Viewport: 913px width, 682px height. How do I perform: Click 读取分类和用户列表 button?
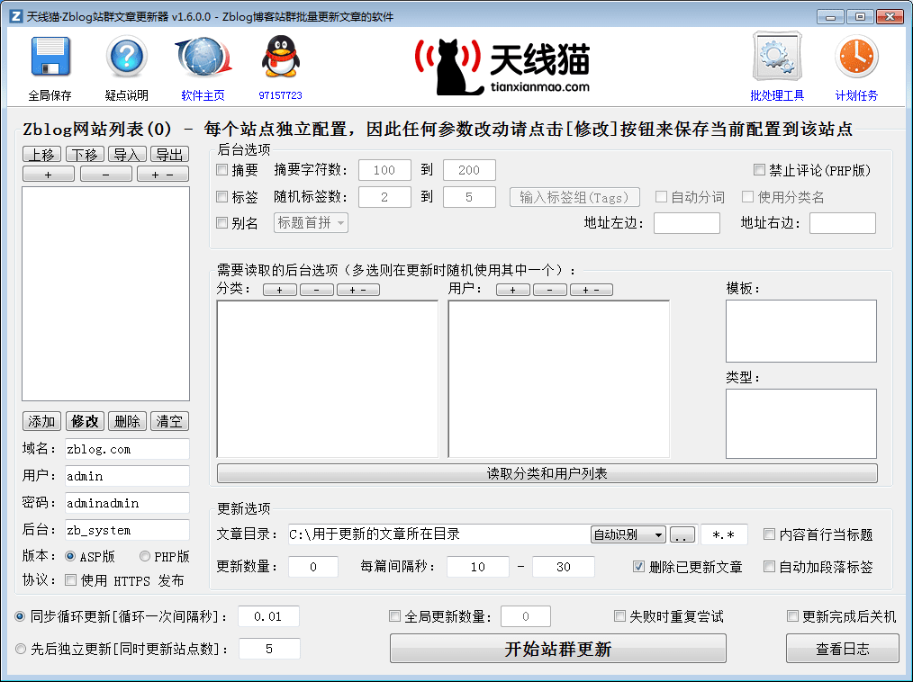click(x=547, y=473)
